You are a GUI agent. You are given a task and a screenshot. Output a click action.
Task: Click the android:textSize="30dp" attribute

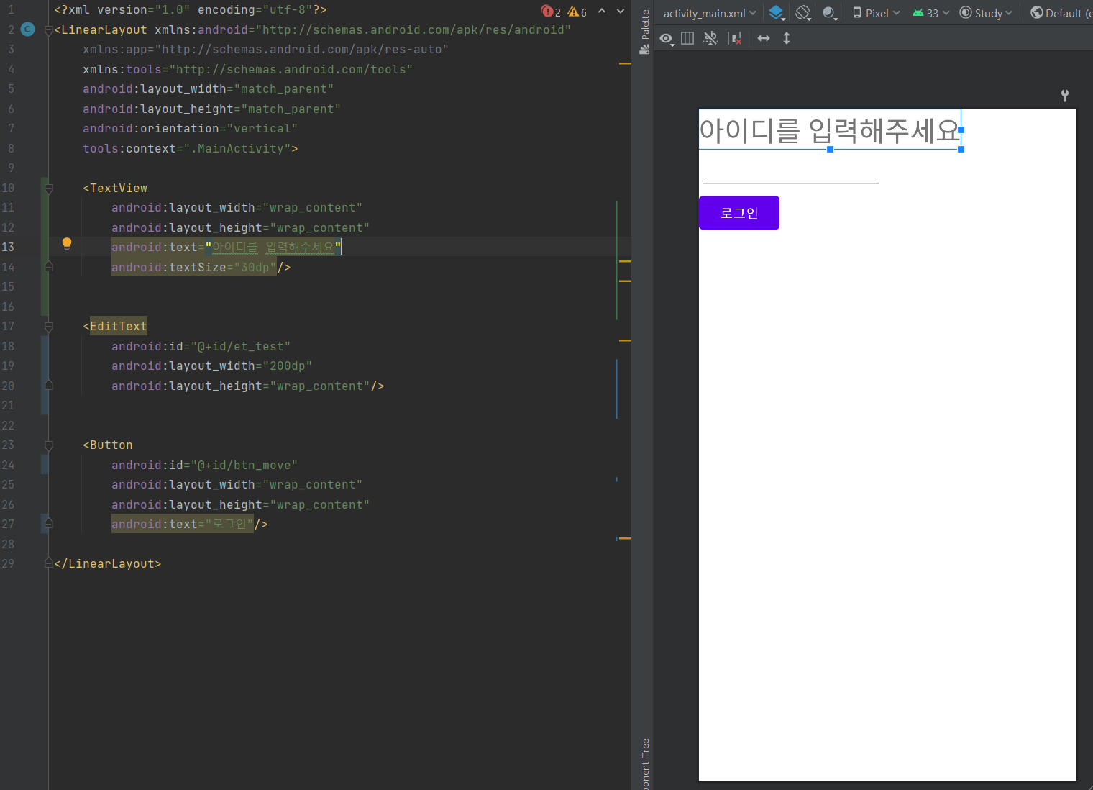point(194,267)
